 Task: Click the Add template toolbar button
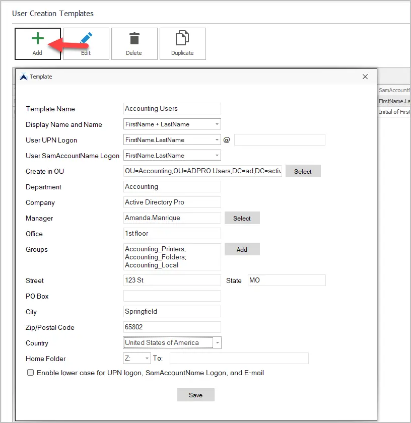click(38, 44)
